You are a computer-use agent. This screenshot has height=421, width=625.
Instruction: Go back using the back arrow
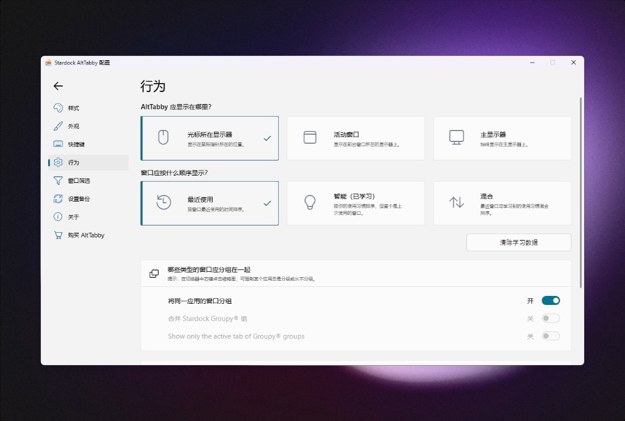click(58, 86)
